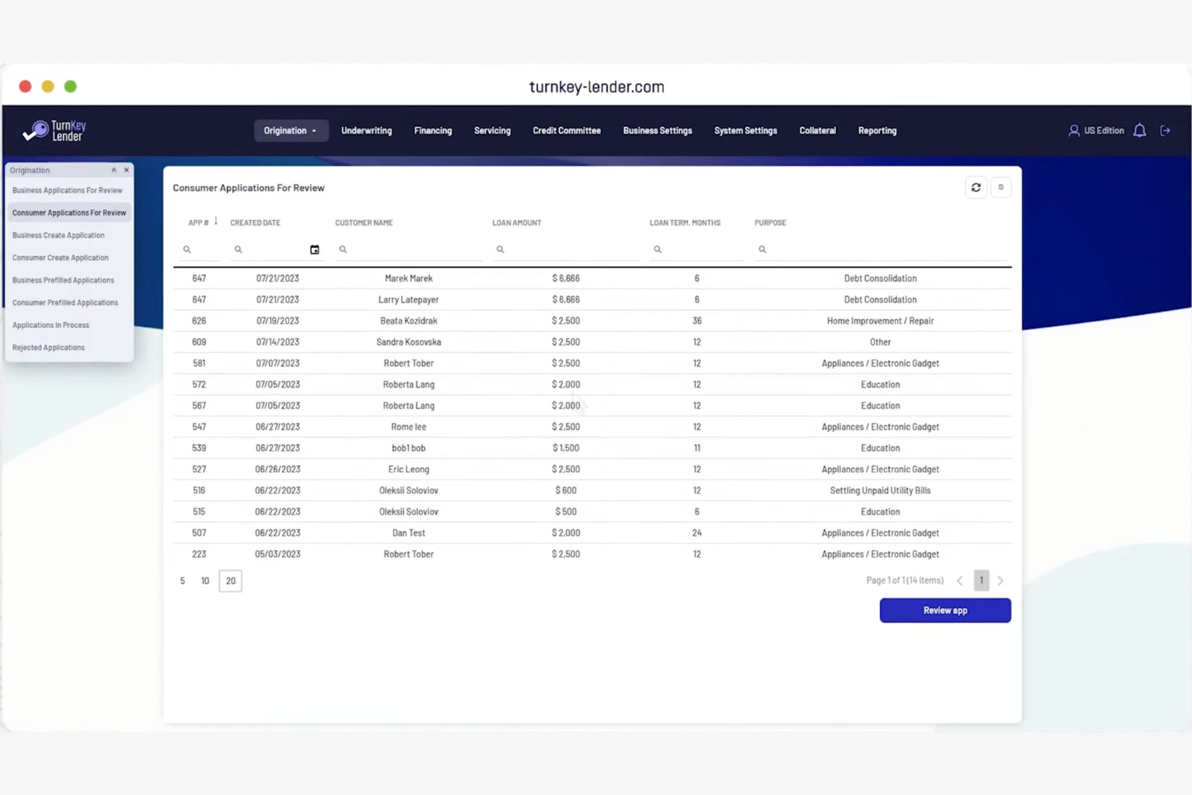Screen dimensions: 1192x795
Task: Switch to the Underwriting menu
Action: tap(366, 130)
